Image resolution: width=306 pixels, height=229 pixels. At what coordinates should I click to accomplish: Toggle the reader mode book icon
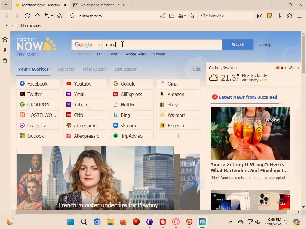(x=172, y=16)
